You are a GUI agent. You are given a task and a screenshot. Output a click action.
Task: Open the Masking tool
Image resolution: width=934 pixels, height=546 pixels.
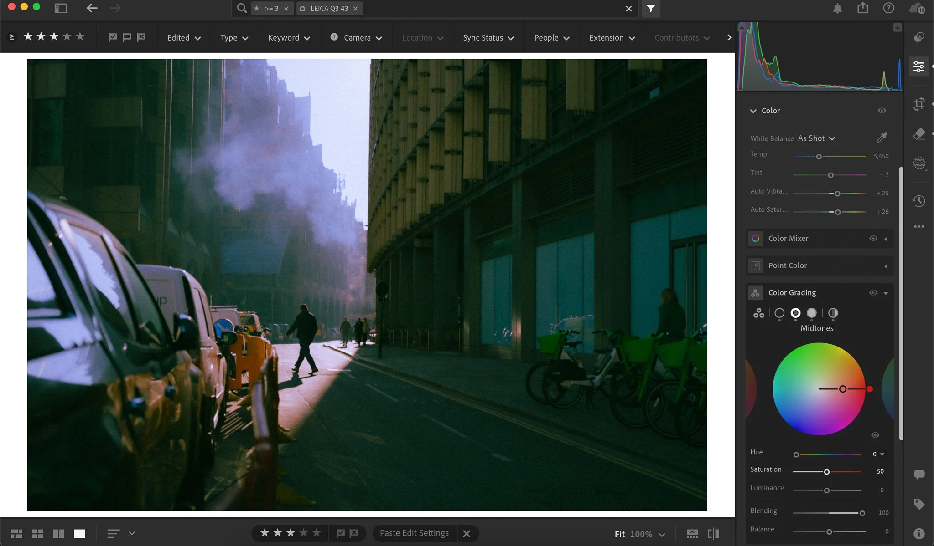[919, 163]
